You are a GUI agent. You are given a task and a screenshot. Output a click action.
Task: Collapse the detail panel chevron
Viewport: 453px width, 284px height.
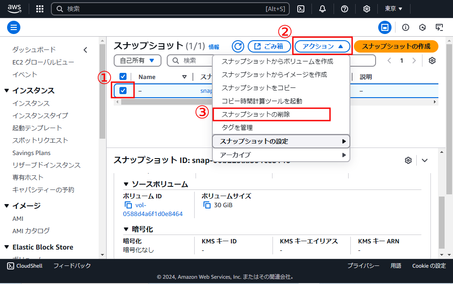click(x=424, y=160)
